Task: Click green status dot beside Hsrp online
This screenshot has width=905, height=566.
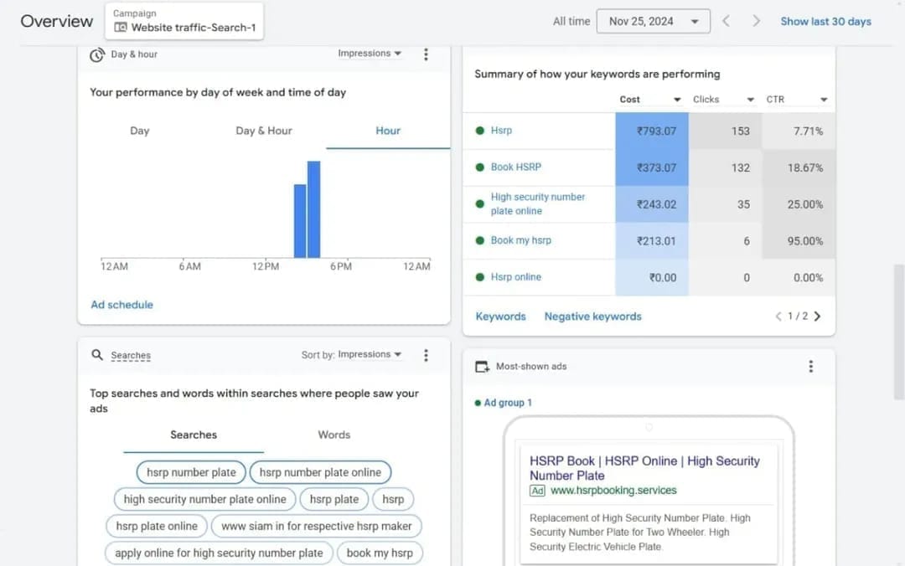Action: 480,277
